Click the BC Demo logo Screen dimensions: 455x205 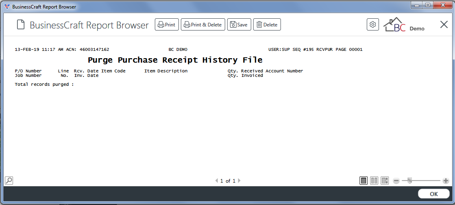click(x=404, y=25)
